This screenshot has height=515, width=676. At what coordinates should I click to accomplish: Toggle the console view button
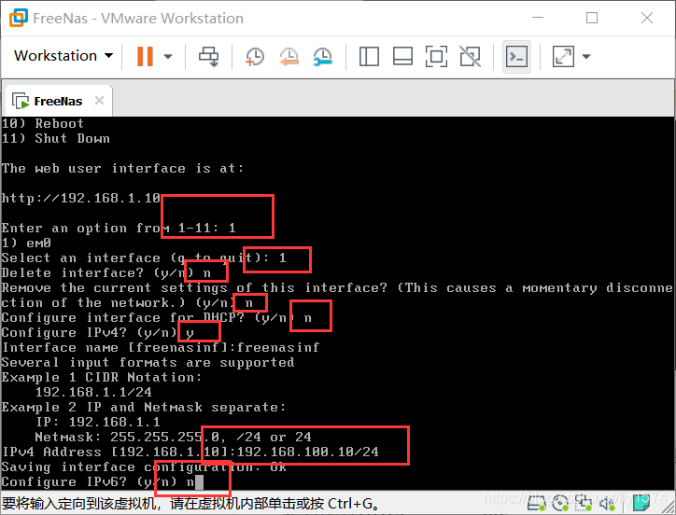[x=516, y=57]
